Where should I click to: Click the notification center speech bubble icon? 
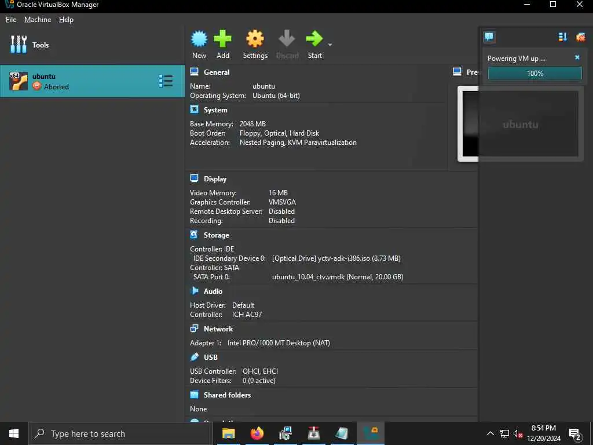click(489, 37)
